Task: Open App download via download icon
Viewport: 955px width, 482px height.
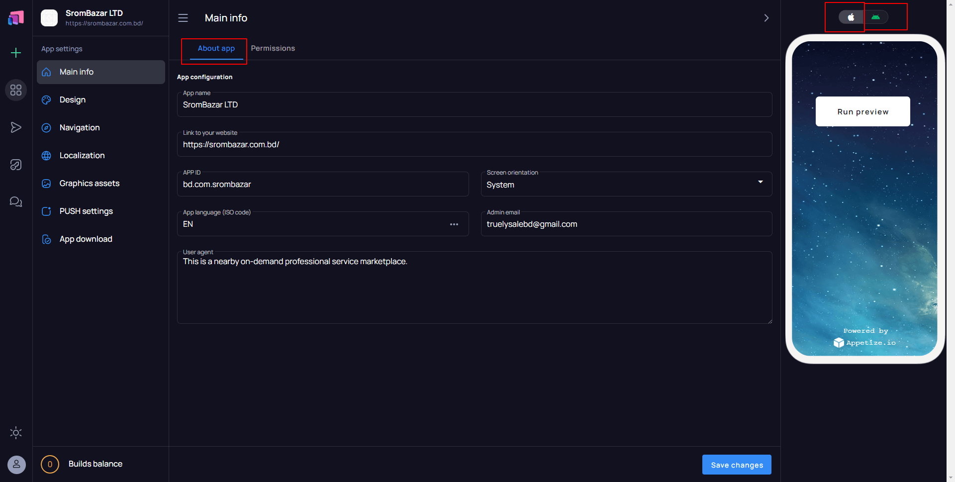Action: pos(46,239)
